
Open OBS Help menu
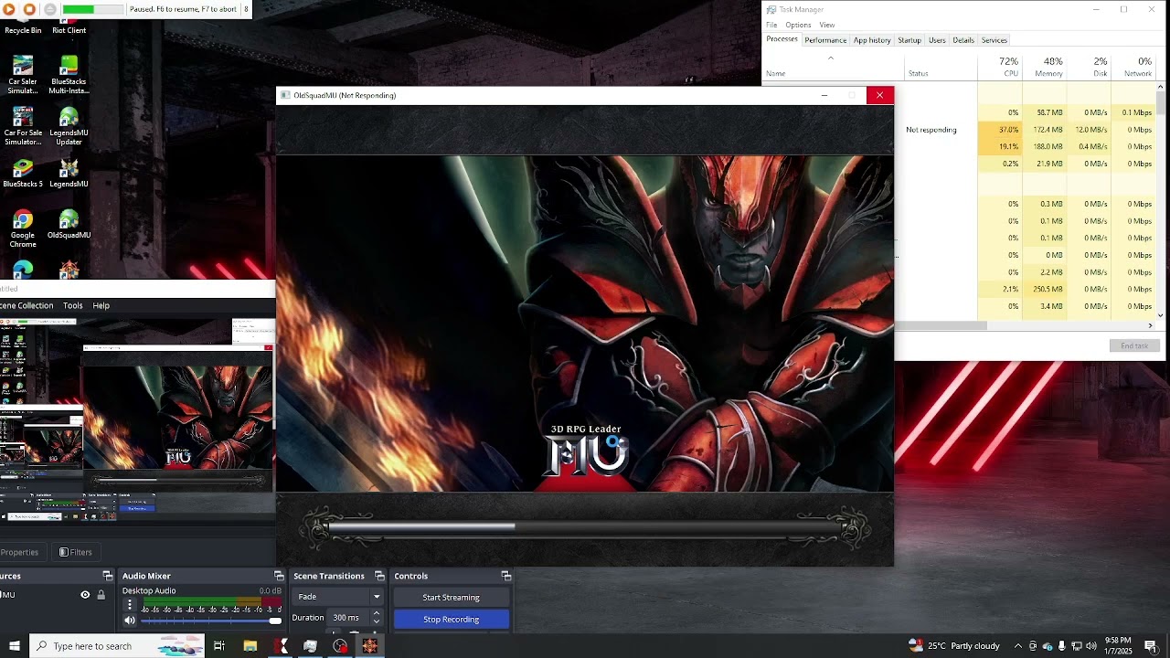[101, 305]
